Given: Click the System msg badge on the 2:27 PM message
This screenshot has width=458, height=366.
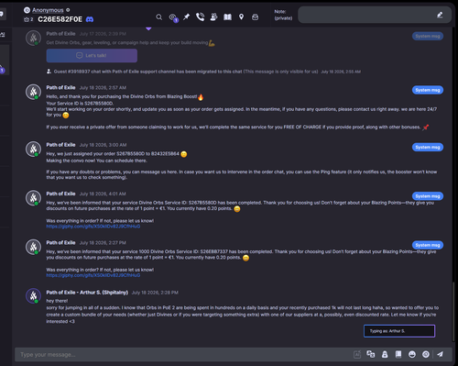Looking at the screenshot, I should pyautogui.click(x=428, y=245).
